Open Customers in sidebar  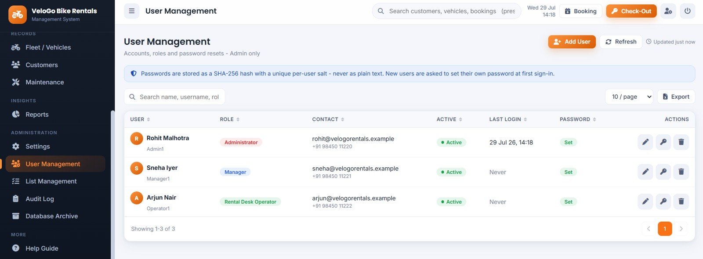click(55, 65)
